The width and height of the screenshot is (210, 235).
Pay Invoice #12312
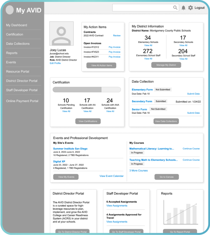click(114, 47)
